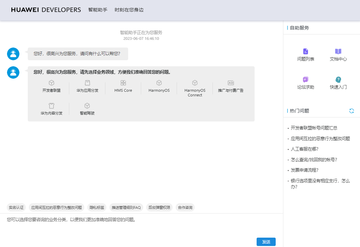
Task: Open hot question 银行选项里没有相应支行
Action: [320, 184]
